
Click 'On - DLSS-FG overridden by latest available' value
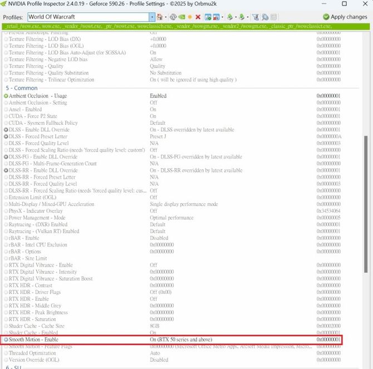coord(196,157)
